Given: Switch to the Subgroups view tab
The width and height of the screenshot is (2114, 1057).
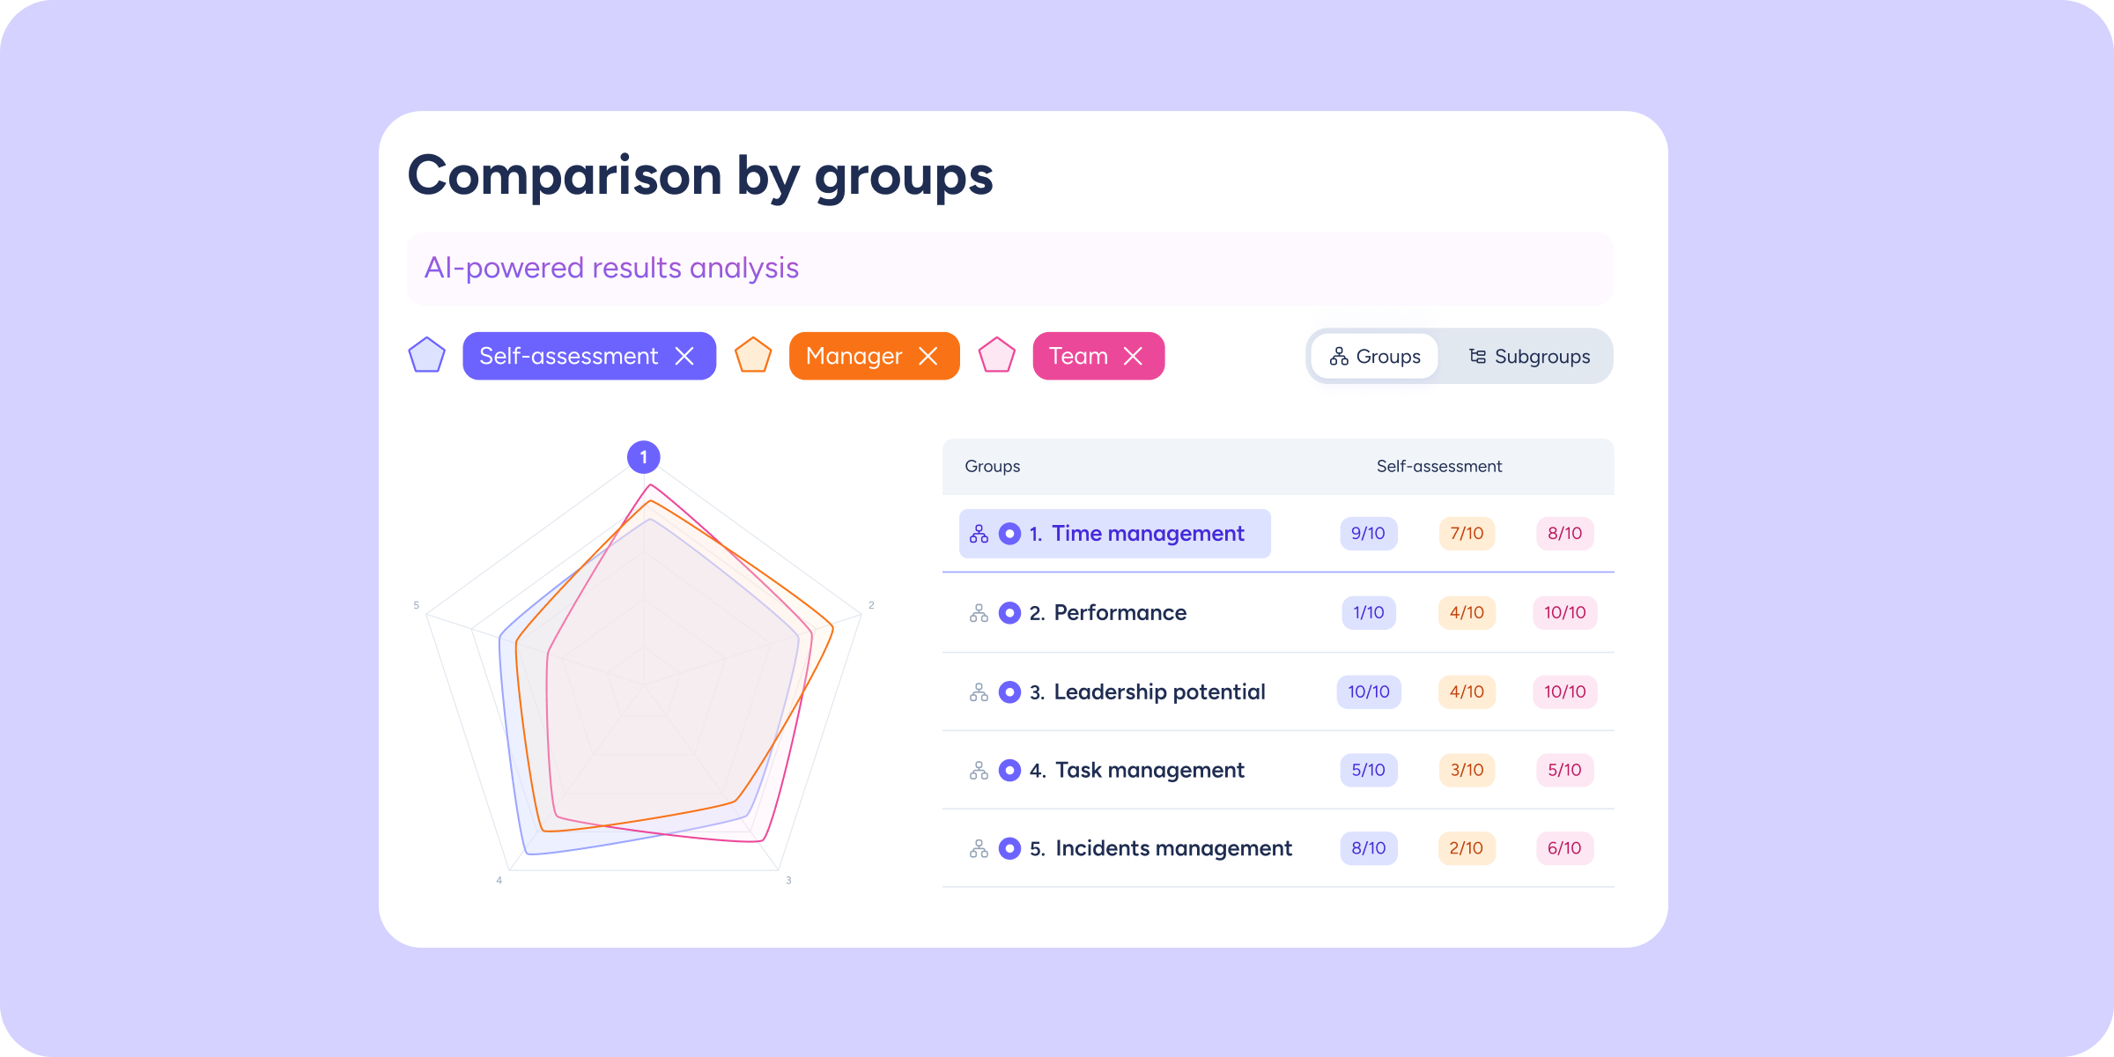Looking at the screenshot, I should (x=1529, y=357).
